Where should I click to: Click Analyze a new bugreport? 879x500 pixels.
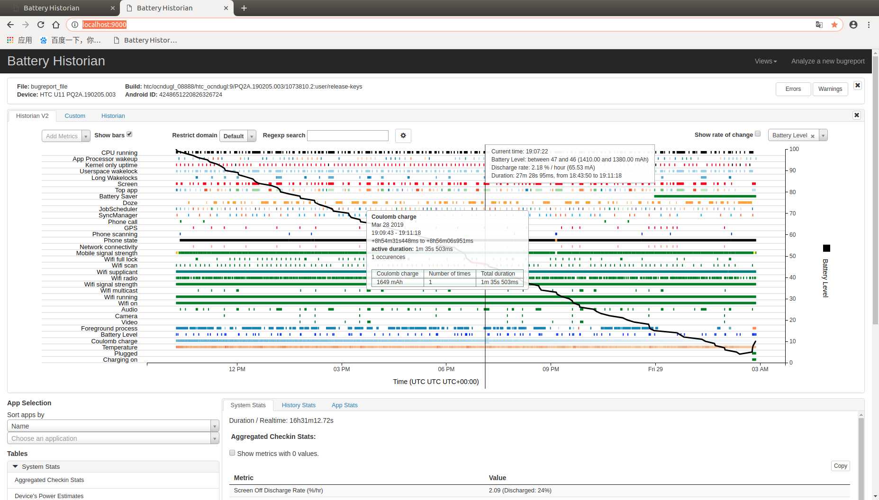click(828, 61)
